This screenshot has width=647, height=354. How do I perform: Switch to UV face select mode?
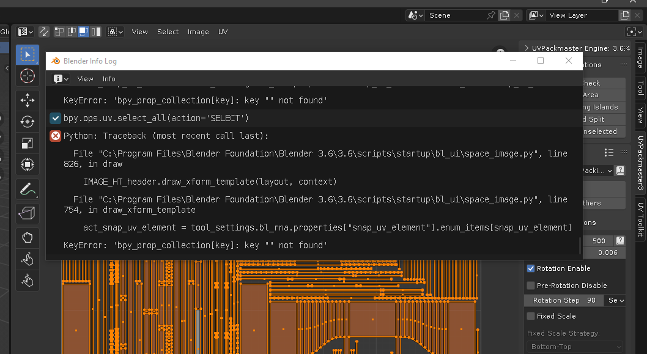[x=84, y=32]
